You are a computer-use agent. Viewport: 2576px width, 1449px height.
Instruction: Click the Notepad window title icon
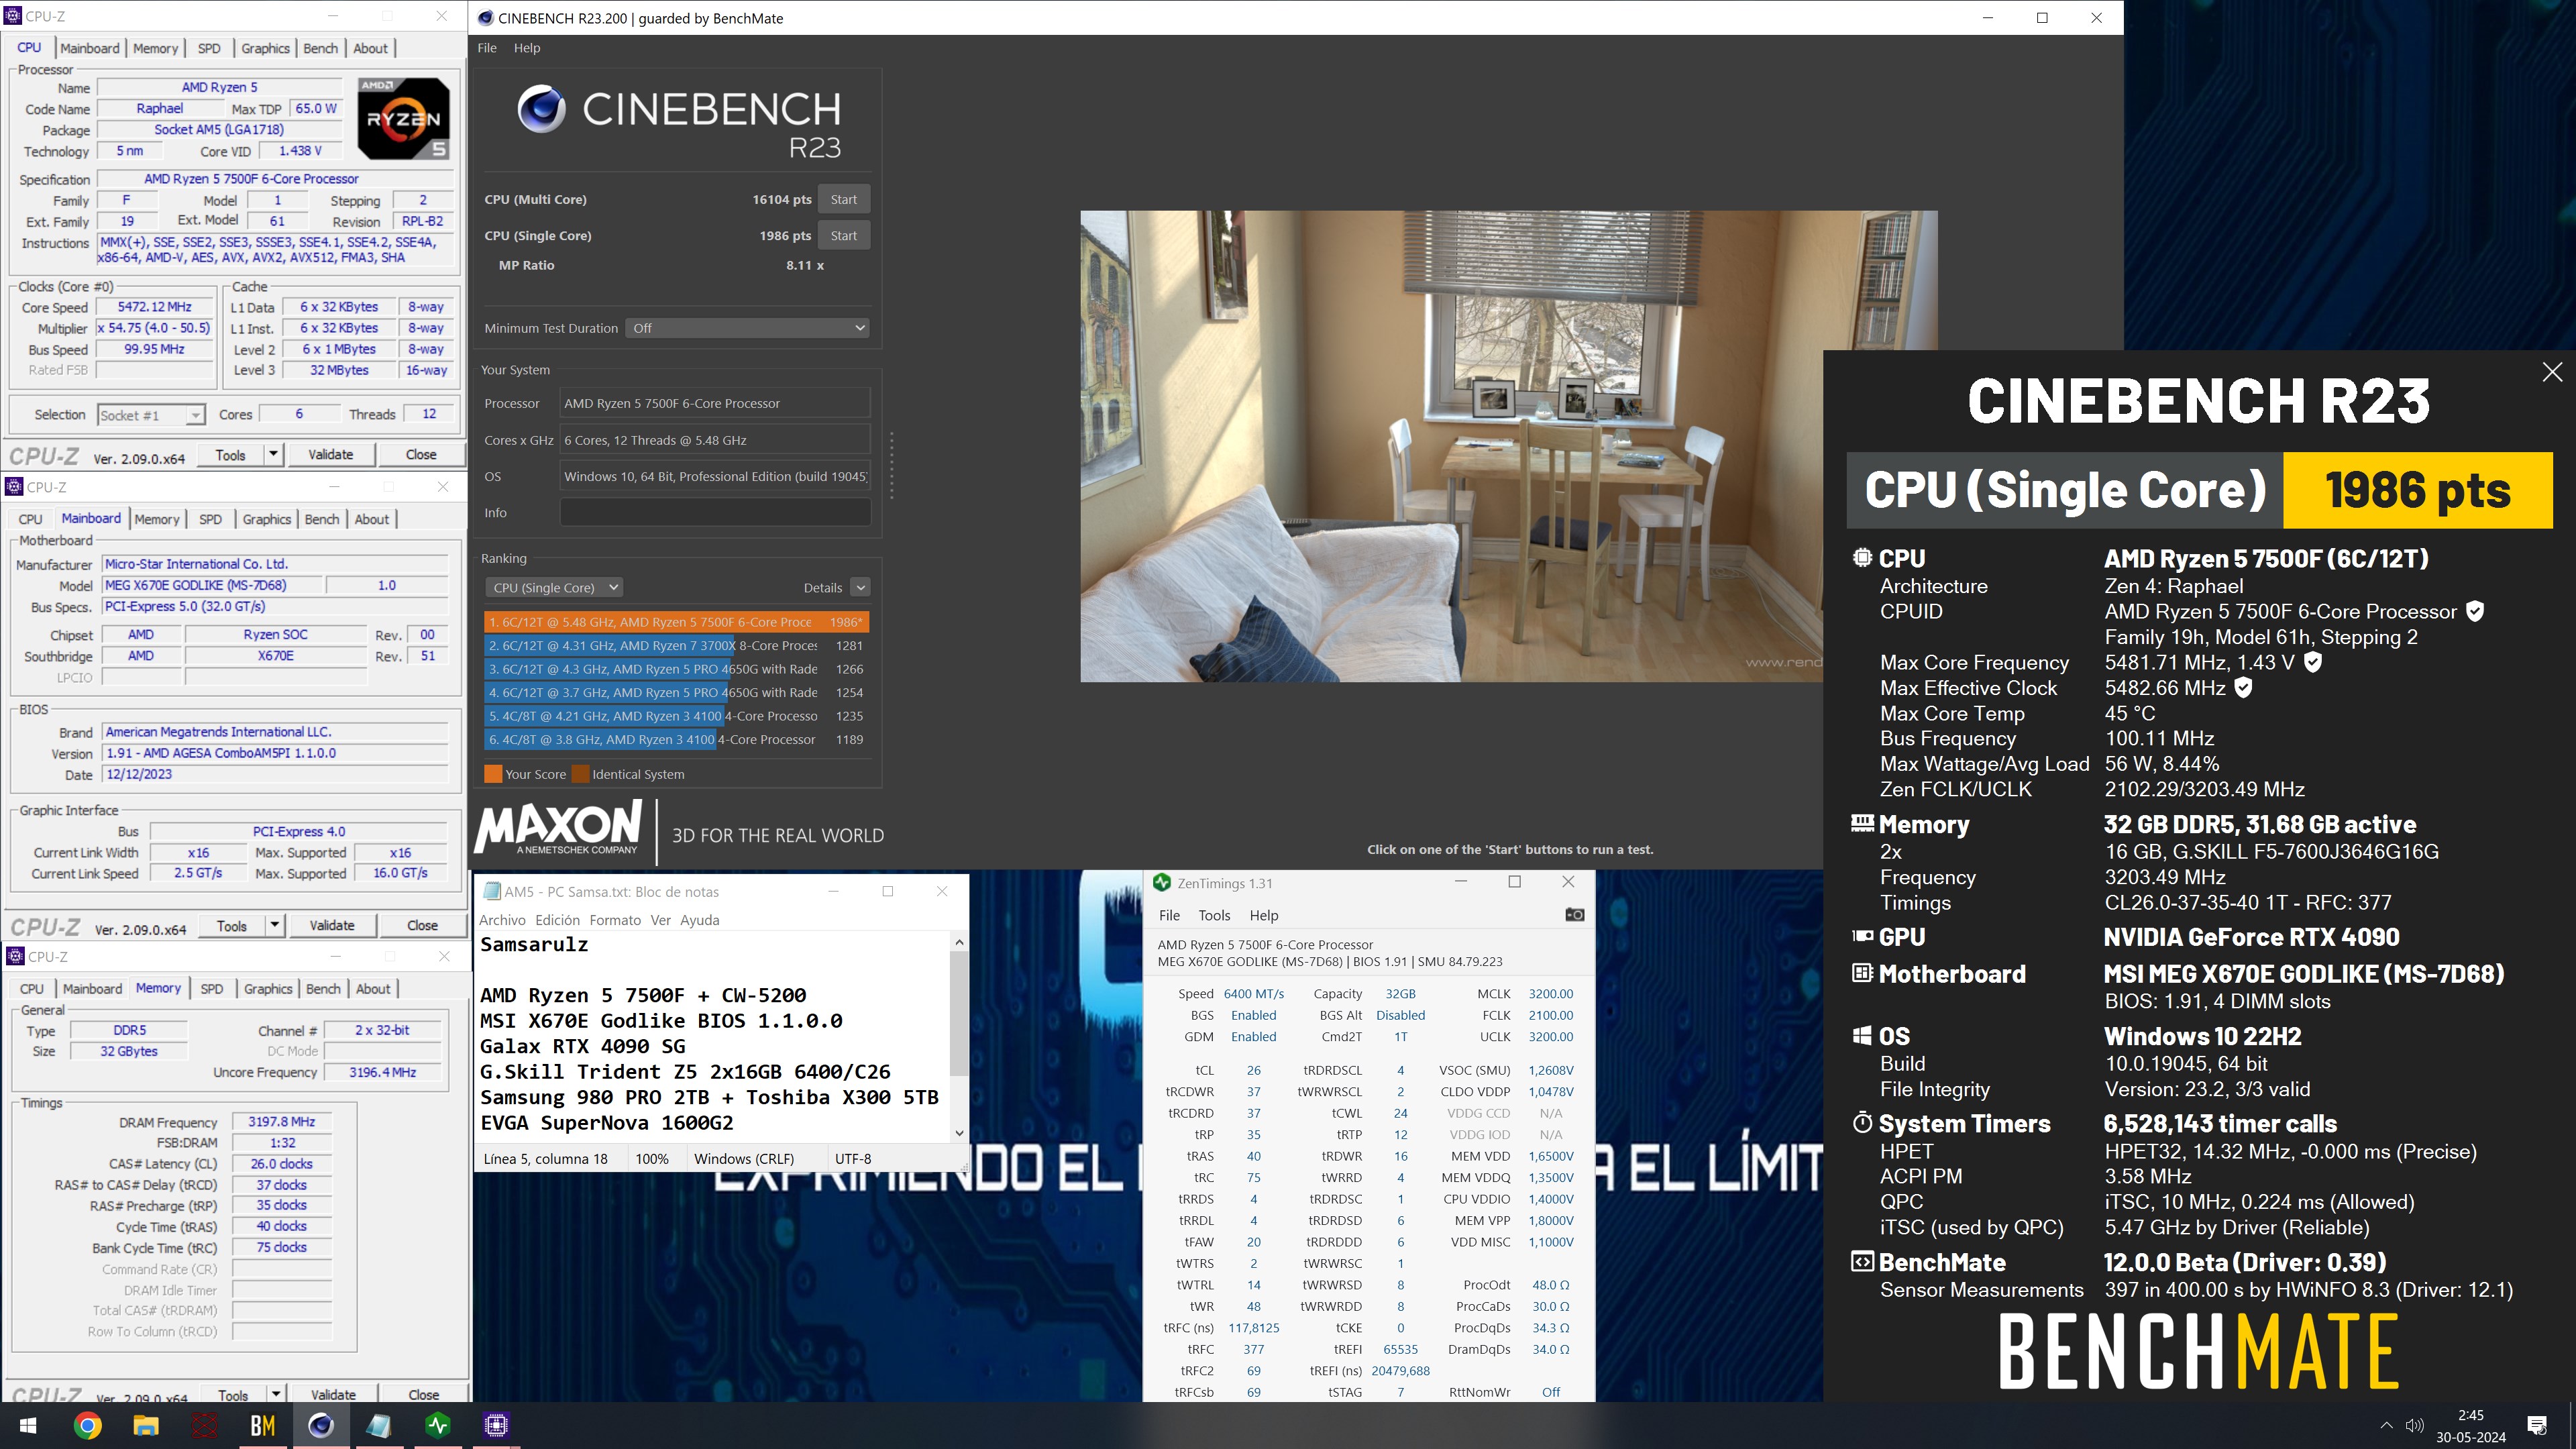click(x=492, y=891)
